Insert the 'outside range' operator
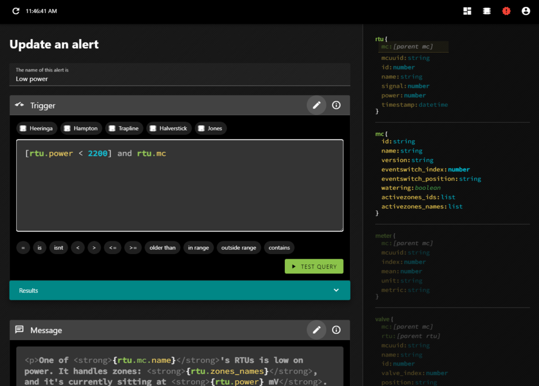The image size is (539, 386). tap(238, 248)
